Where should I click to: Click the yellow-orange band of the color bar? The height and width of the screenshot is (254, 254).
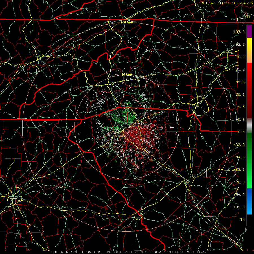(x=249, y=50)
